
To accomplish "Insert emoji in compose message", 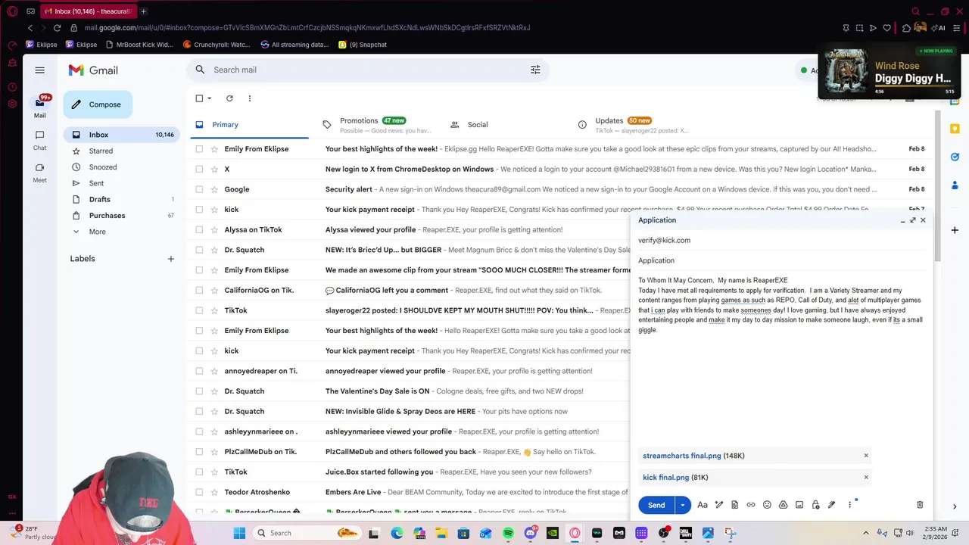I will click(767, 505).
